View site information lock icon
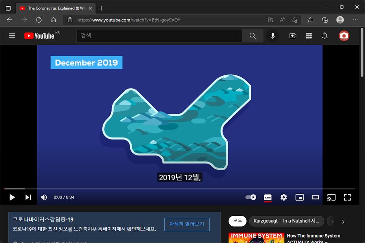Screen dimensions: 365x243 (70, 20)
